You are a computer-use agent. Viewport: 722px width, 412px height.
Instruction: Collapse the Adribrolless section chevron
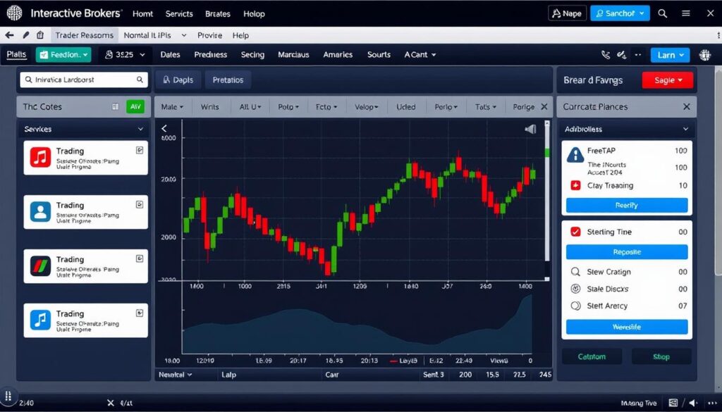tap(685, 129)
